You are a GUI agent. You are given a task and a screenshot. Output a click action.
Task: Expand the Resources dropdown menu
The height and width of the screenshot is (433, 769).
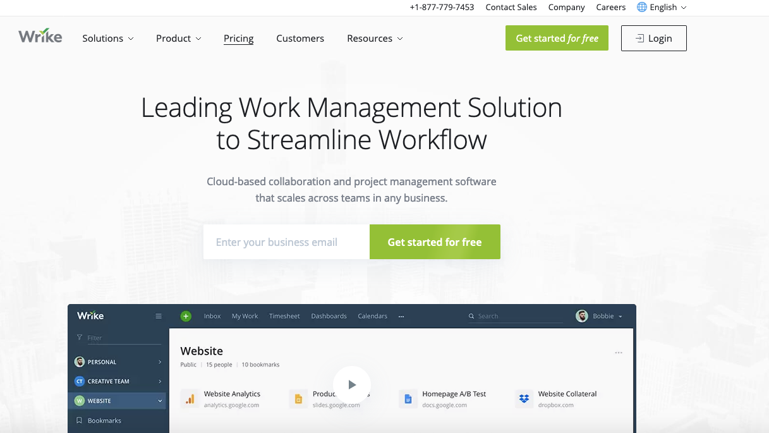375,39
